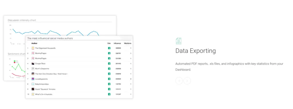Click the Babyhintsandtips avatar
This screenshot has height=109, width=293.
[x=33, y=84]
